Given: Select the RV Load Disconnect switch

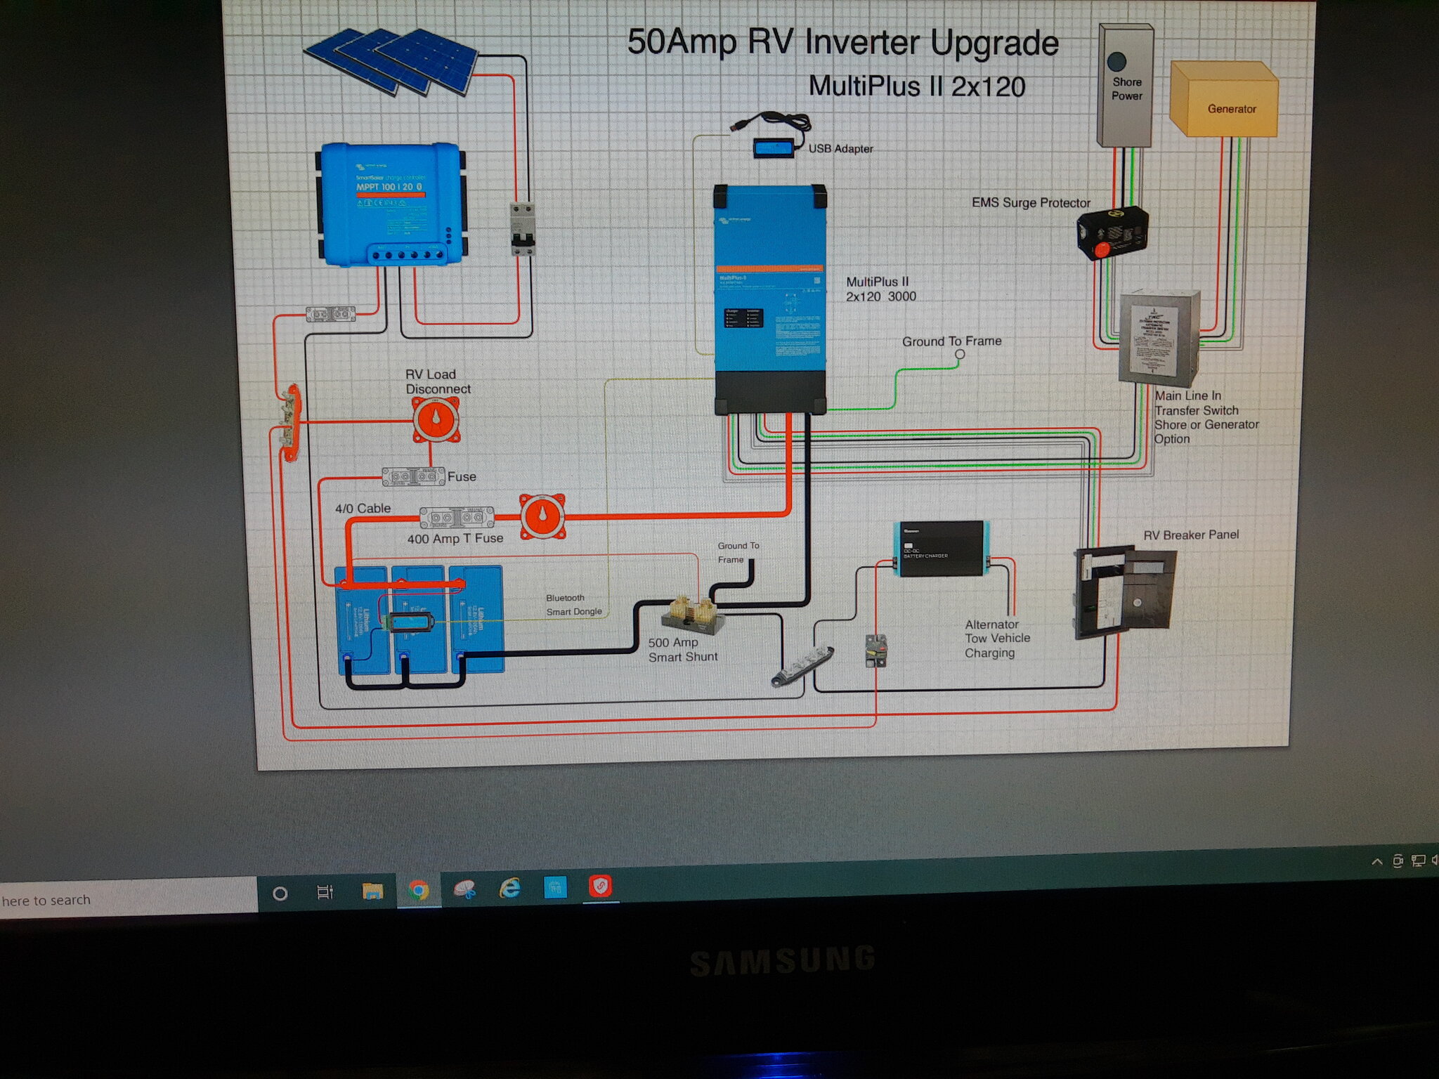Looking at the screenshot, I should (436, 420).
